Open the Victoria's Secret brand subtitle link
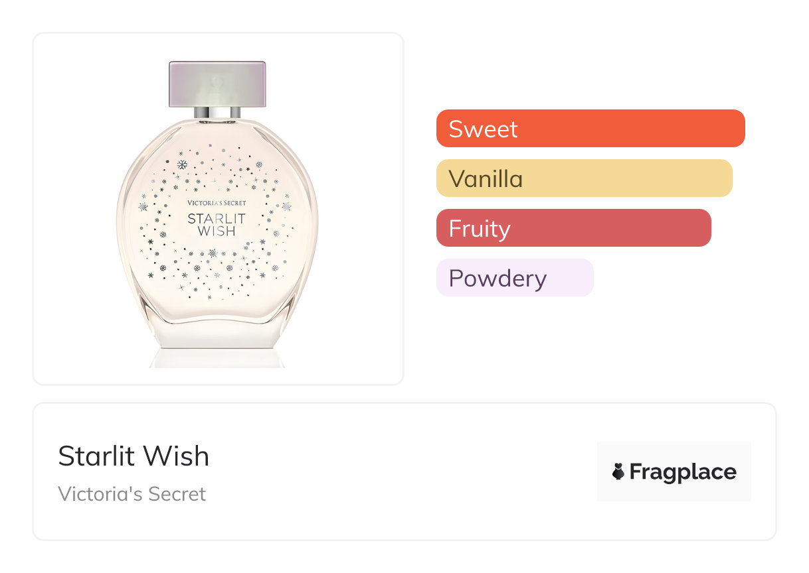This screenshot has height=573, width=809. [132, 494]
